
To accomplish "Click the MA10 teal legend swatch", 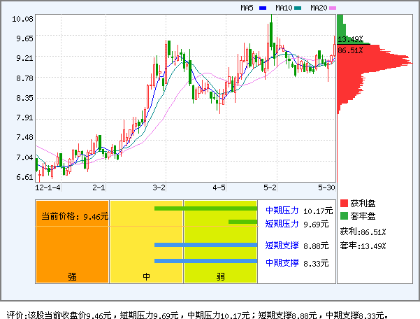I will click(298, 8).
